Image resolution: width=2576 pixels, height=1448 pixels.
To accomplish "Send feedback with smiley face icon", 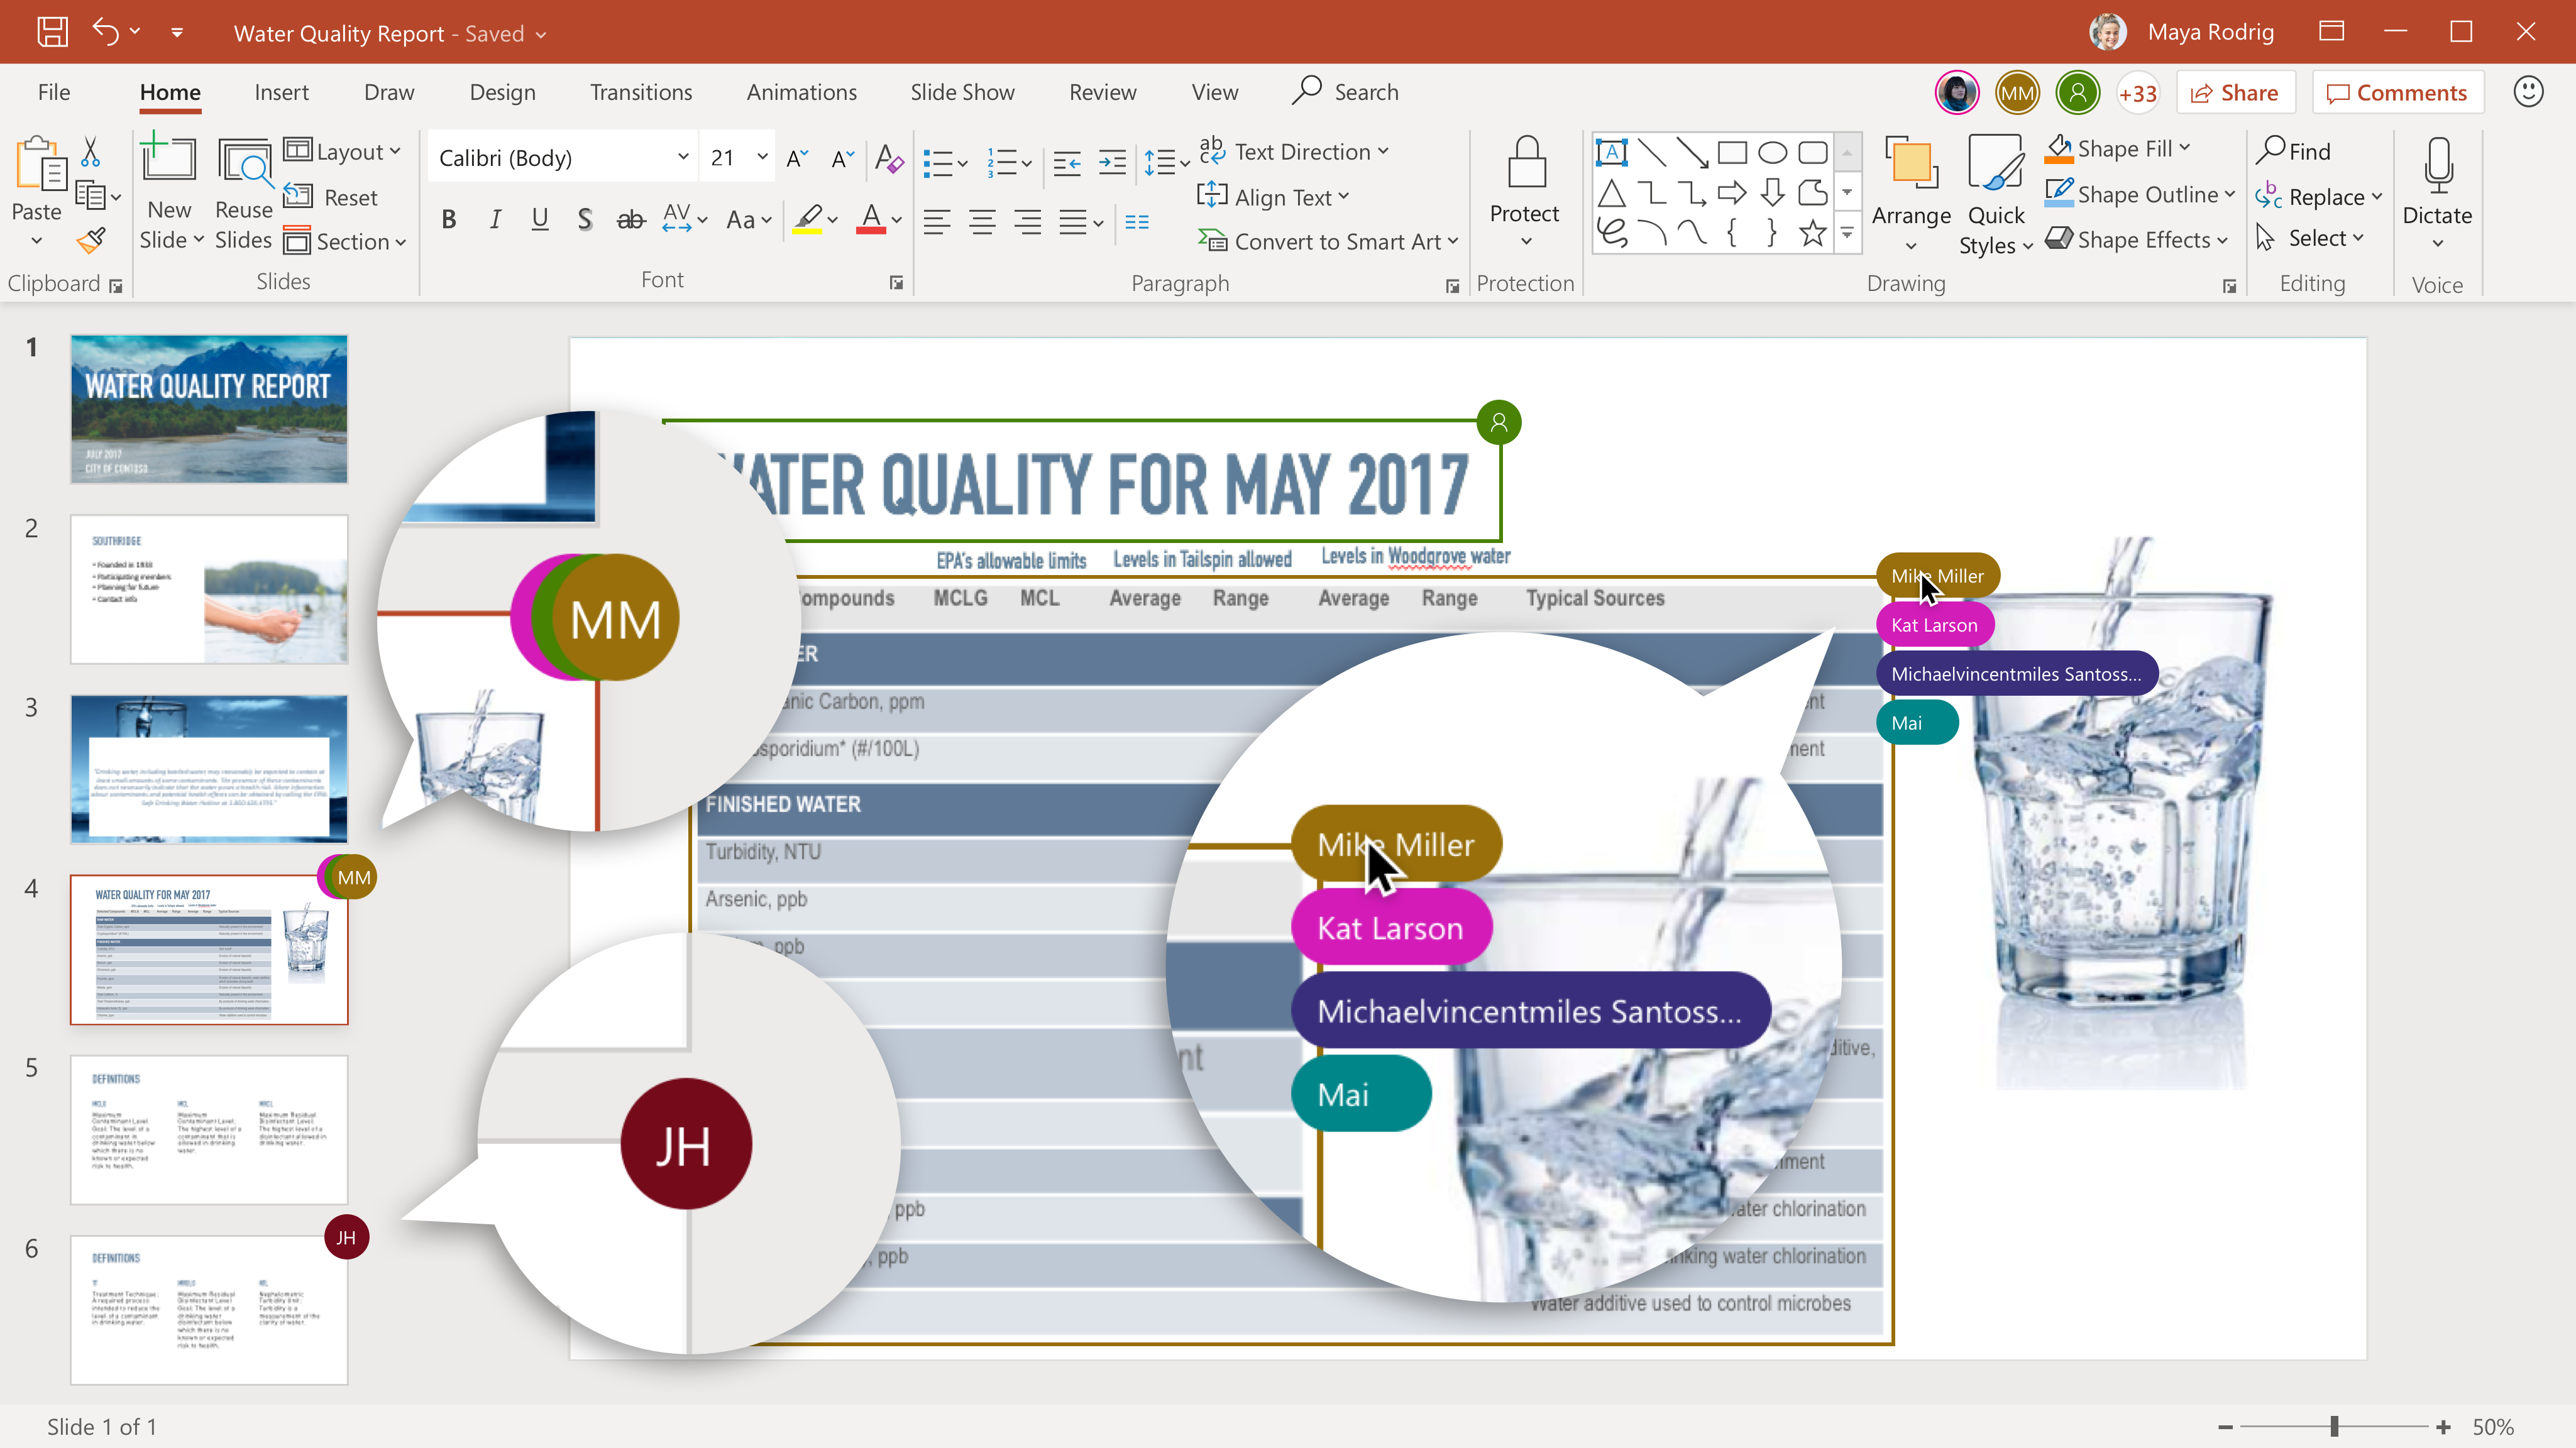I will pos(2528,92).
